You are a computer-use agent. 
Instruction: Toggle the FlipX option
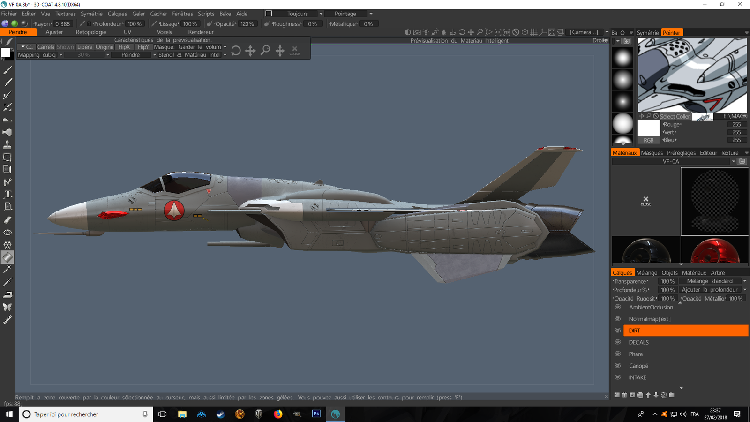(124, 47)
